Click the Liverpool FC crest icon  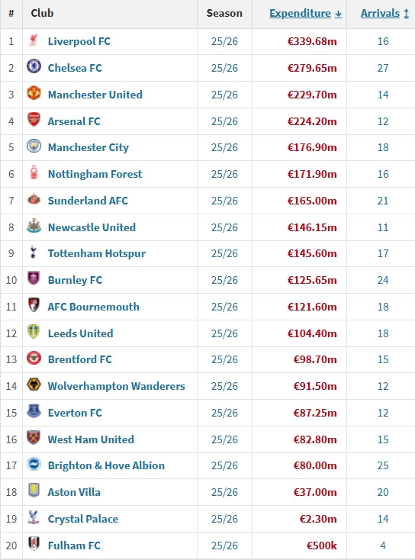point(34,40)
